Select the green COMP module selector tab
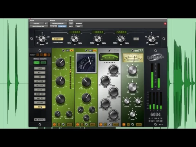This screenshot has height=147, width=196. (x=36, y=62)
